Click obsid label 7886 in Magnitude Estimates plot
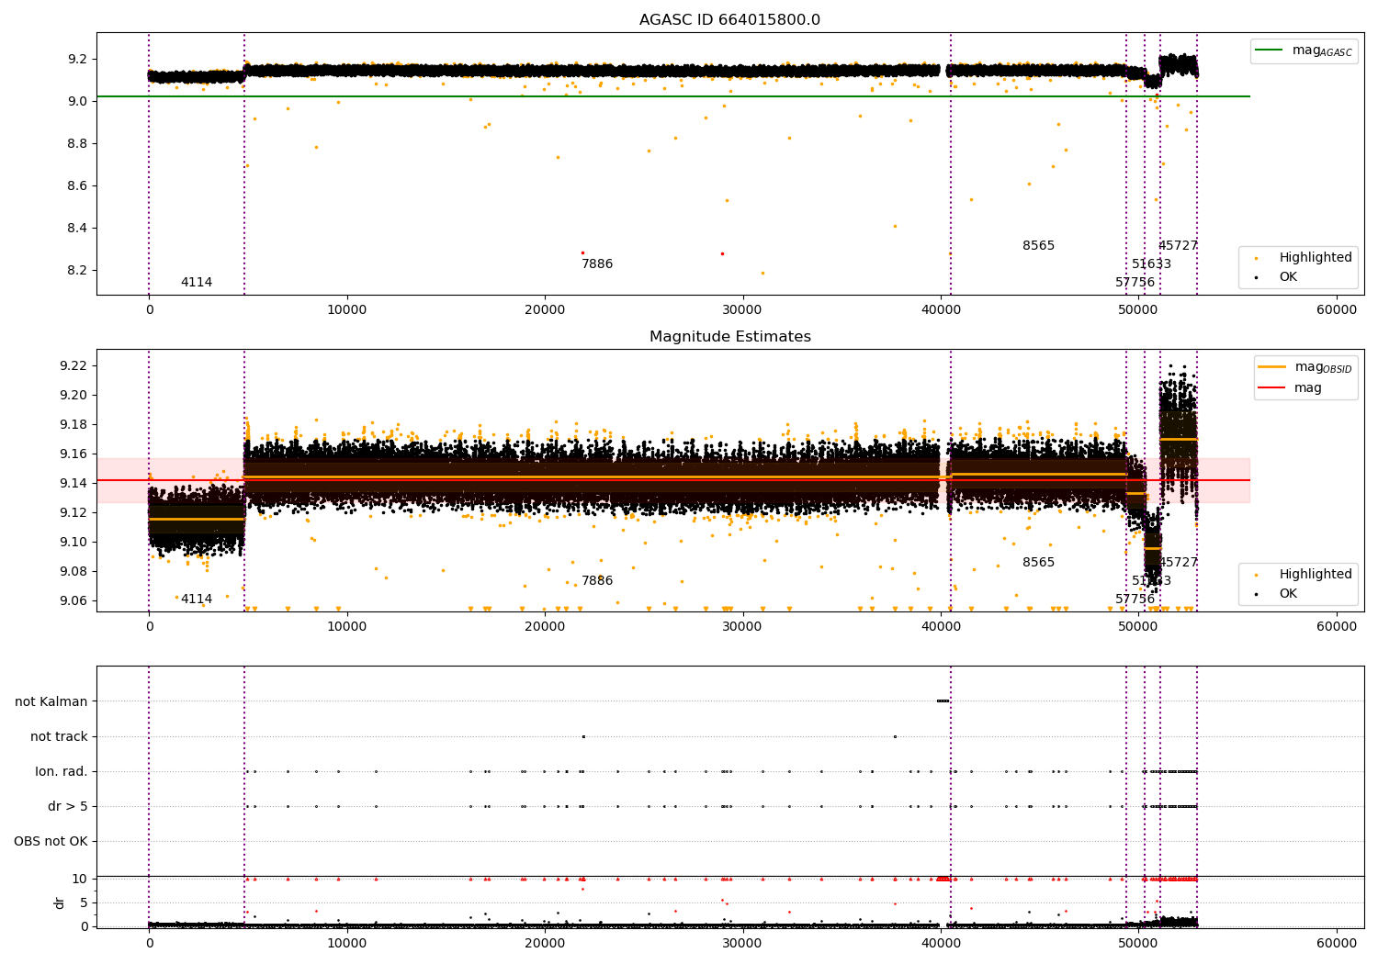The width and height of the screenshot is (1378, 964). (597, 580)
